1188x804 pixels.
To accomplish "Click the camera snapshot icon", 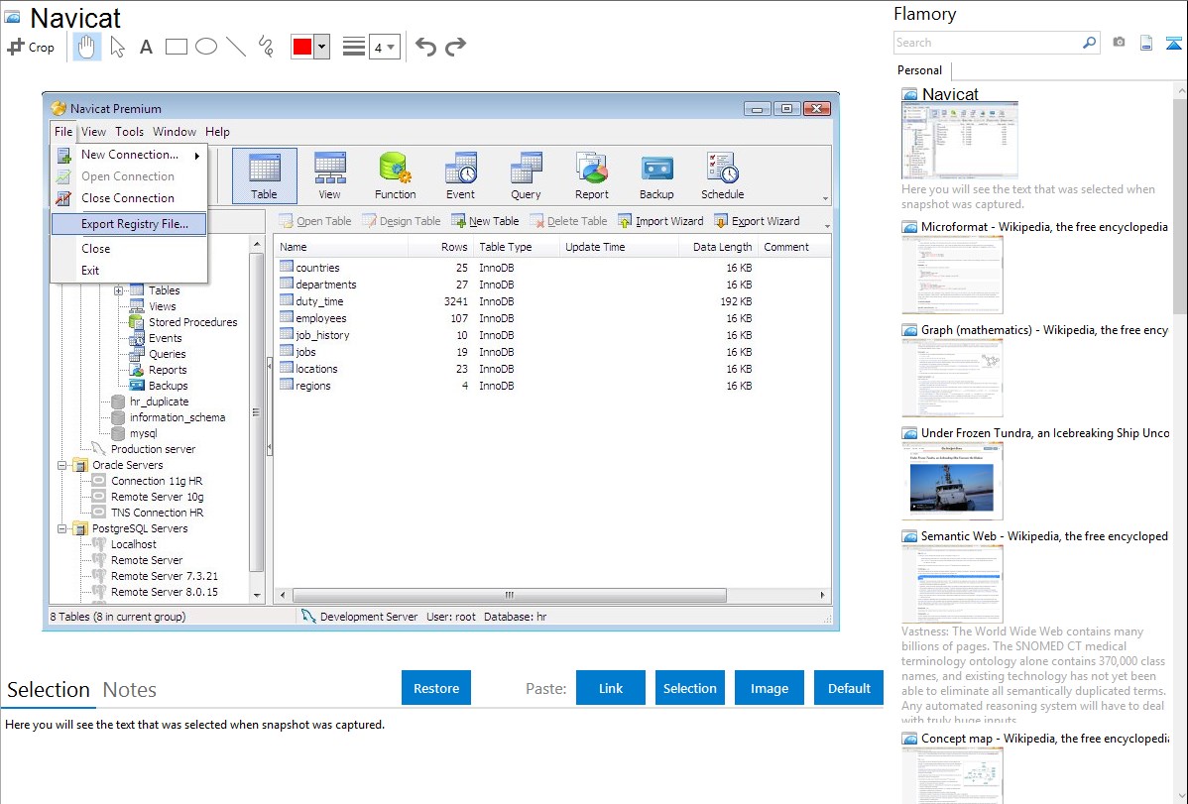I will tap(1119, 43).
